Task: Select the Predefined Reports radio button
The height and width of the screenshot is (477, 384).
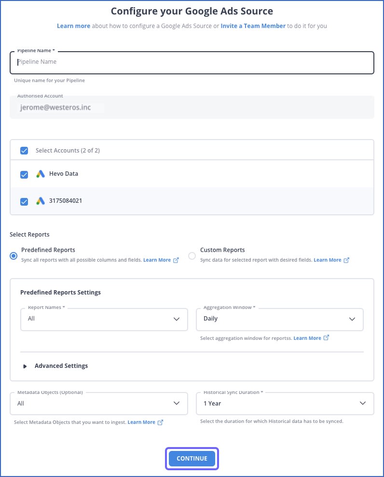Action: pyautogui.click(x=14, y=256)
